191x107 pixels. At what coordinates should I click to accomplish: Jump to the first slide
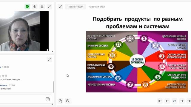click(x=160, y=101)
